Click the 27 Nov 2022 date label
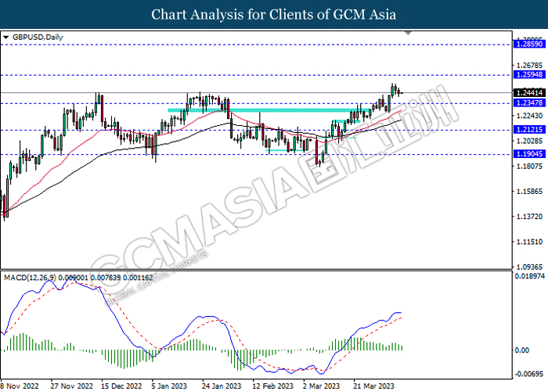This screenshot has width=548, height=391. [72, 386]
